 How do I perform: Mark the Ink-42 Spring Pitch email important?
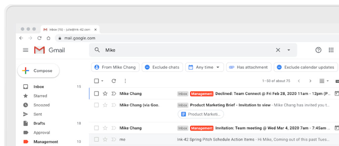pos(114,140)
